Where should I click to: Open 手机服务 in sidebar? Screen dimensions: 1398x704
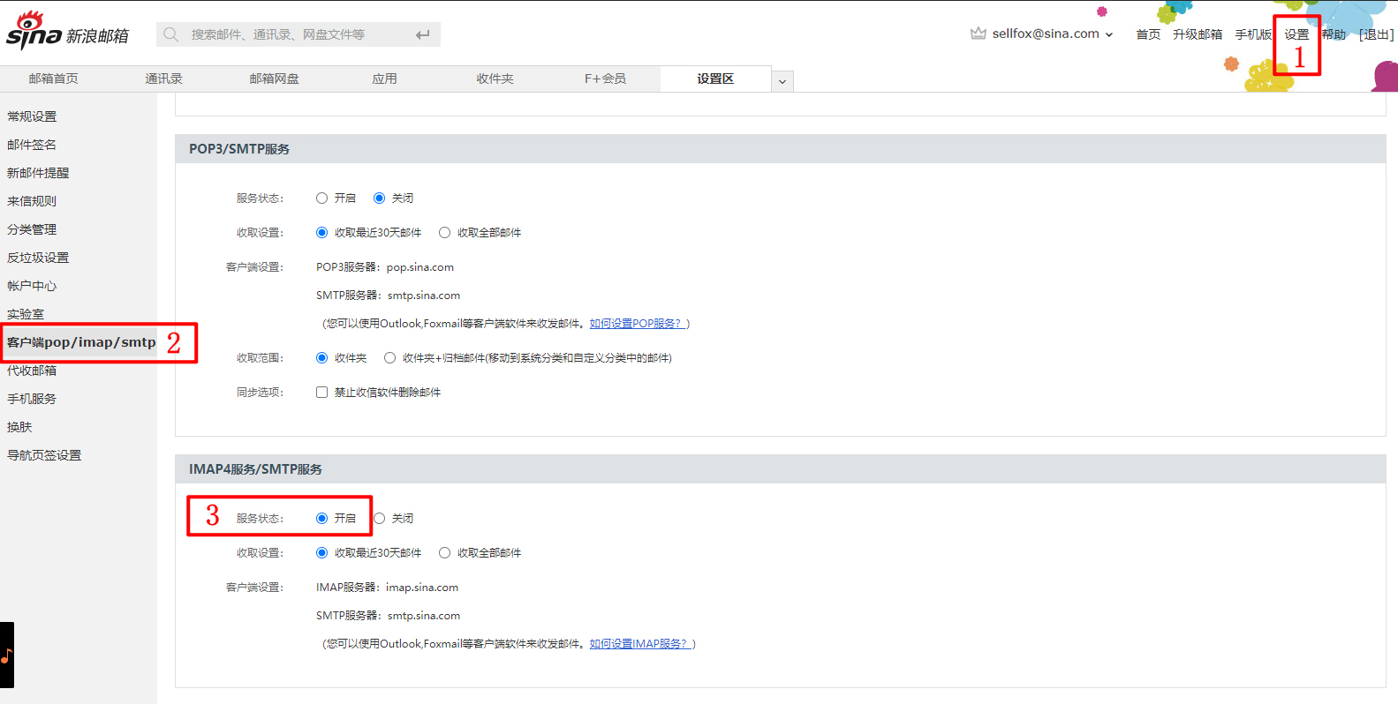click(32, 399)
